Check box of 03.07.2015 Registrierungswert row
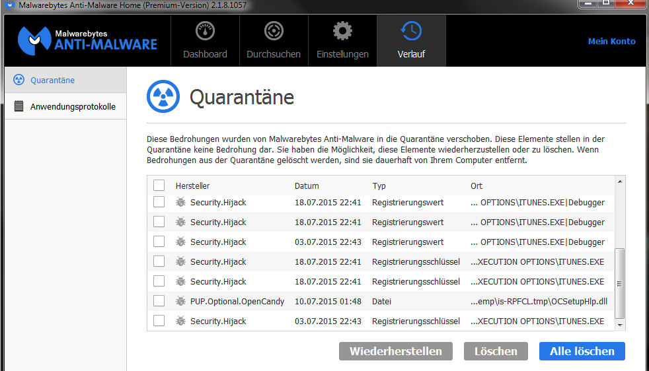The height and width of the screenshot is (371, 649). [x=159, y=241]
